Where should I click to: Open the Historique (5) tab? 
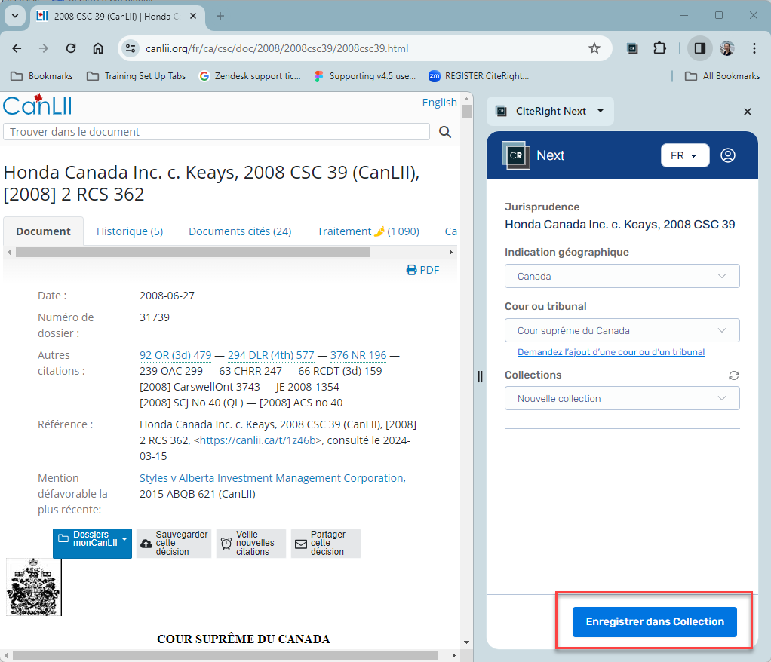tap(130, 231)
